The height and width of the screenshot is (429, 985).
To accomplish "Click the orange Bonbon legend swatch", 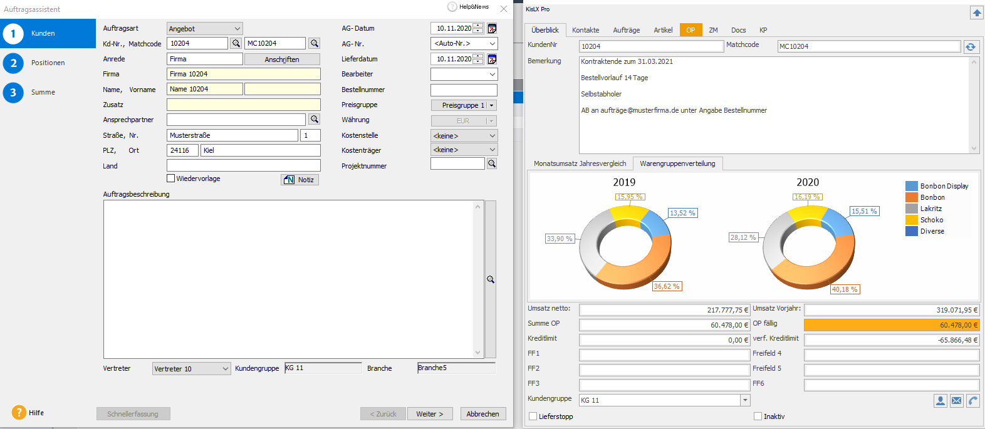I will (911, 197).
